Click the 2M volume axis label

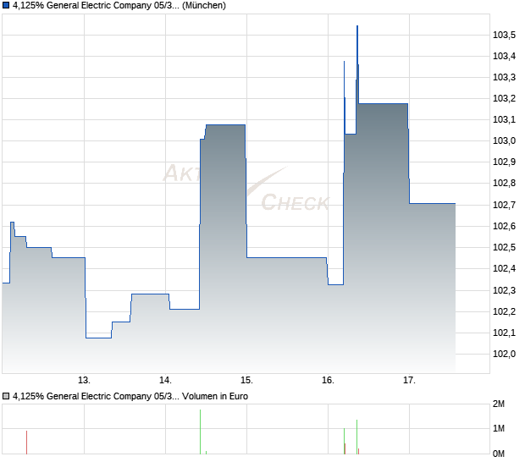point(499,404)
